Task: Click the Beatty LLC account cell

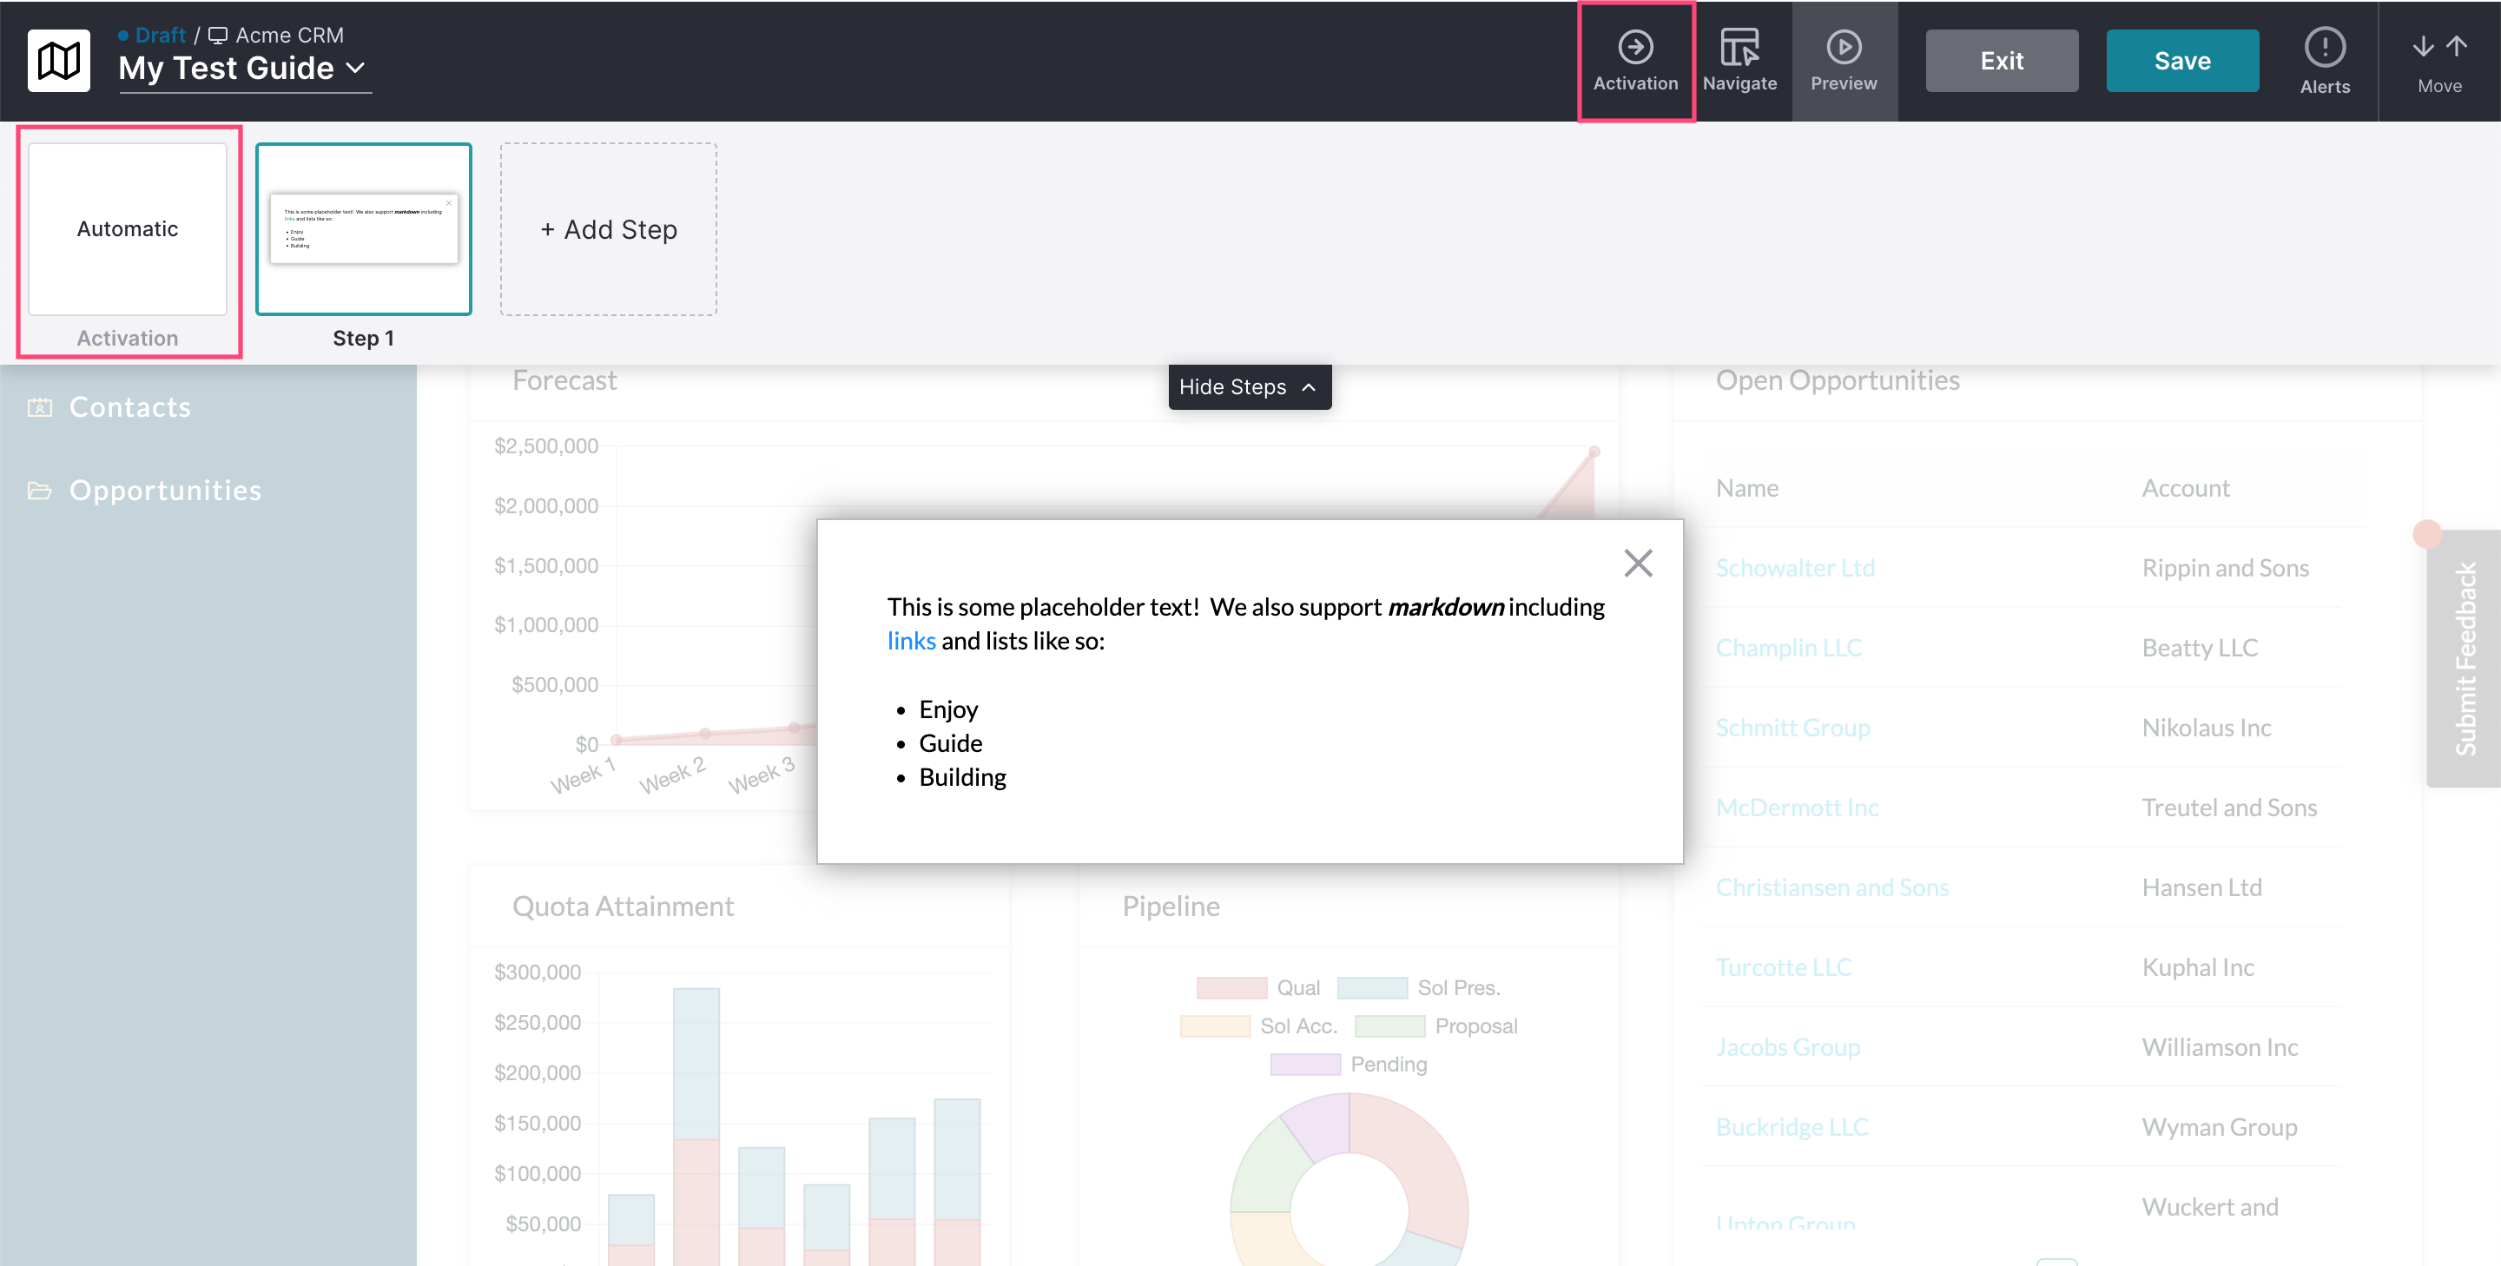Action: [x=2199, y=648]
